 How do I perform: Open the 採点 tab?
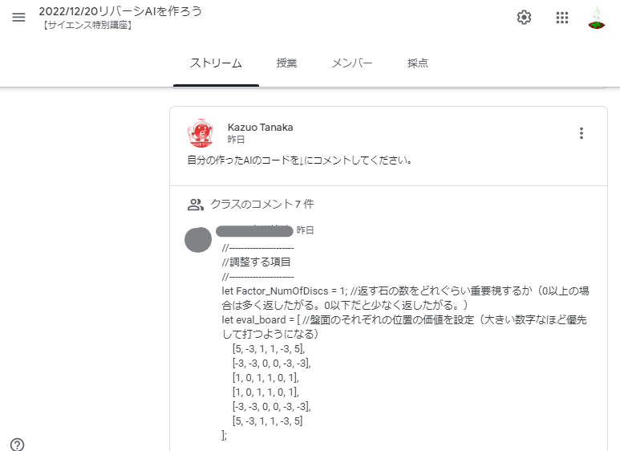(417, 63)
